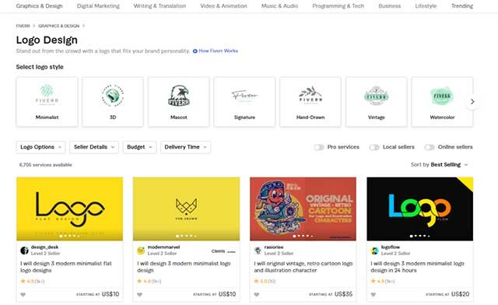Click the Clients badge on modernmarvel card

pyautogui.click(x=223, y=251)
